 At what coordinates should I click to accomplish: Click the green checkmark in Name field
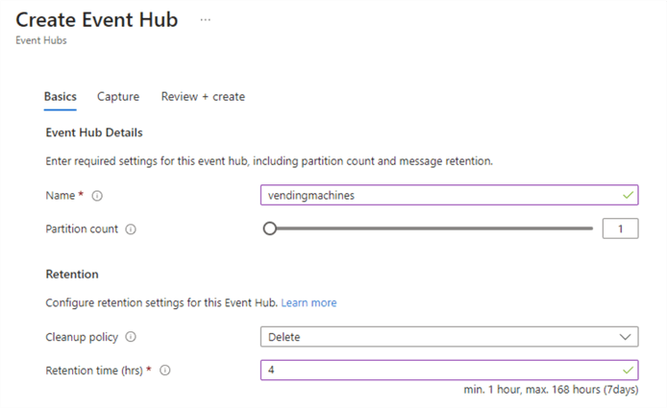[628, 195]
